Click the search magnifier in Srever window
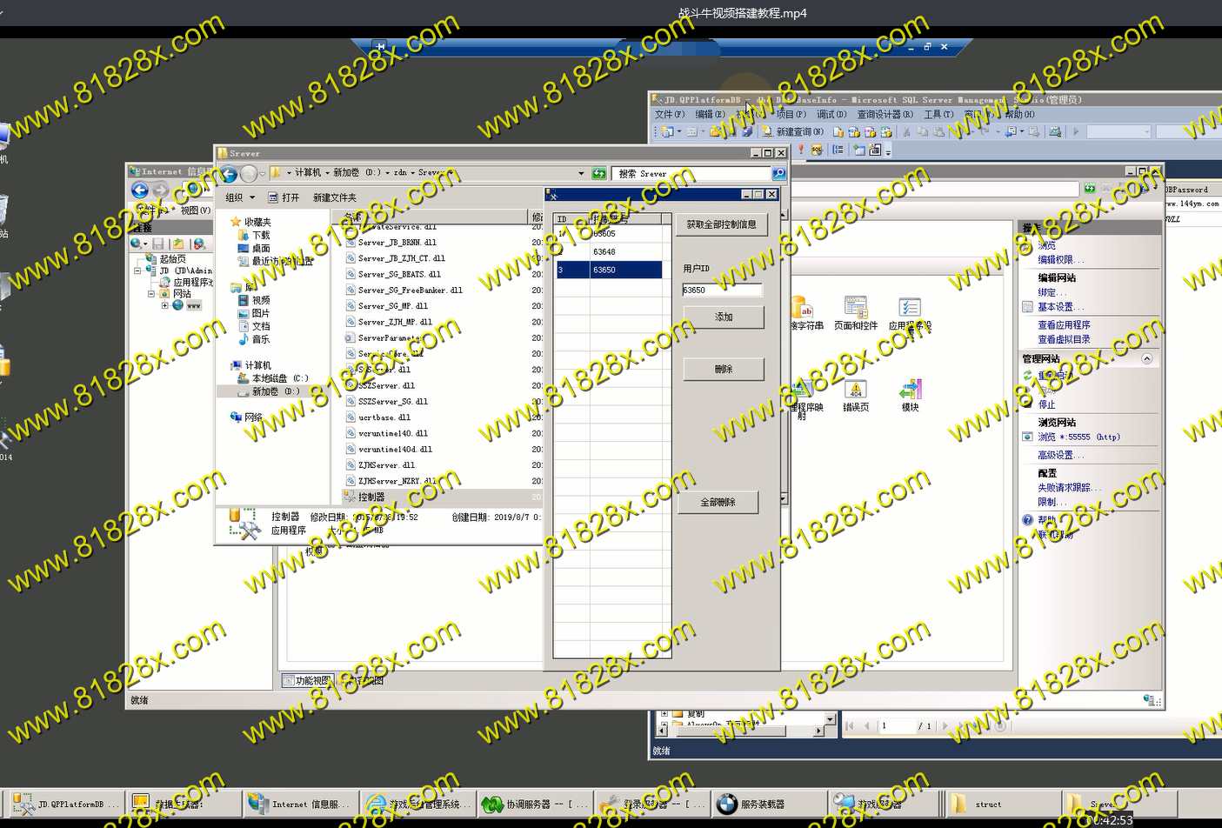Screen dimensions: 1222x828 tap(778, 174)
